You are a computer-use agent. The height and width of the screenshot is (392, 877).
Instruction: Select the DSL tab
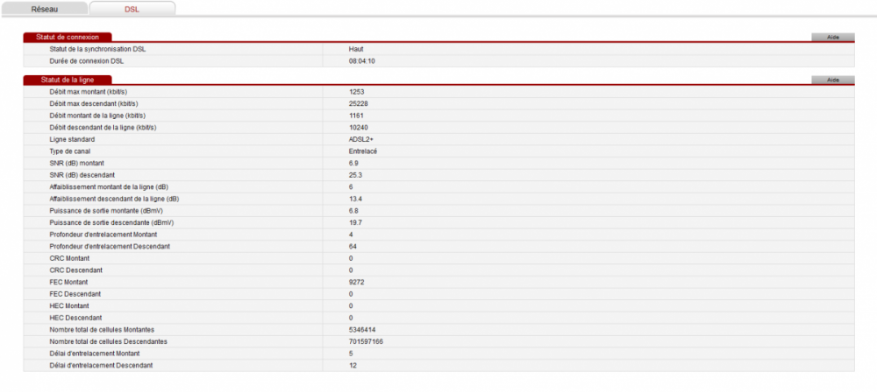click(132, 8)
